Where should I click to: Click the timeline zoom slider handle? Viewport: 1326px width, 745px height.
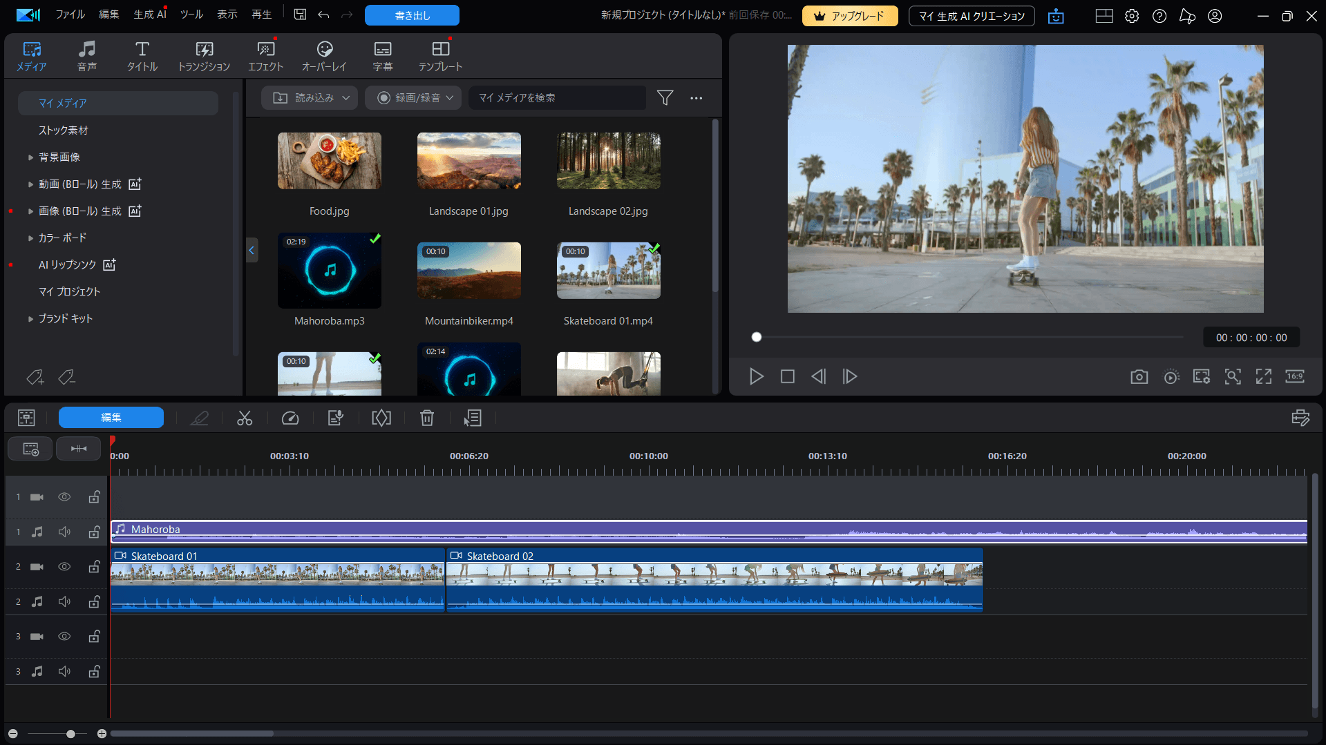(x=70, y=733)
